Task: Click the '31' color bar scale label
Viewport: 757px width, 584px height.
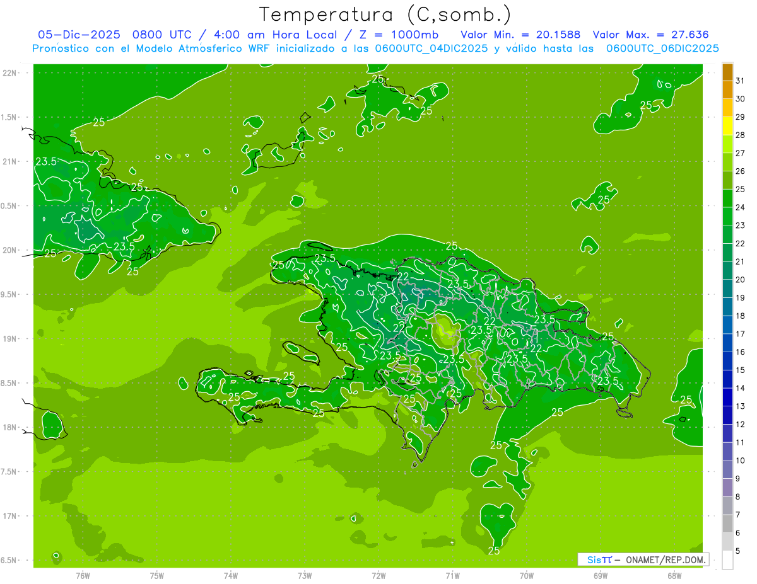Action: point(740,81)
